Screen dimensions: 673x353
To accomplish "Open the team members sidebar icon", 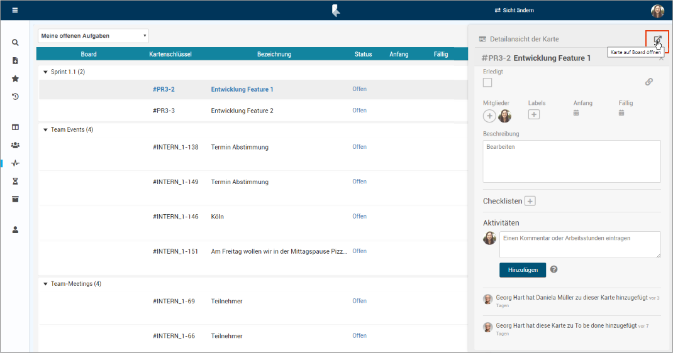I will (x=15, y=145).
